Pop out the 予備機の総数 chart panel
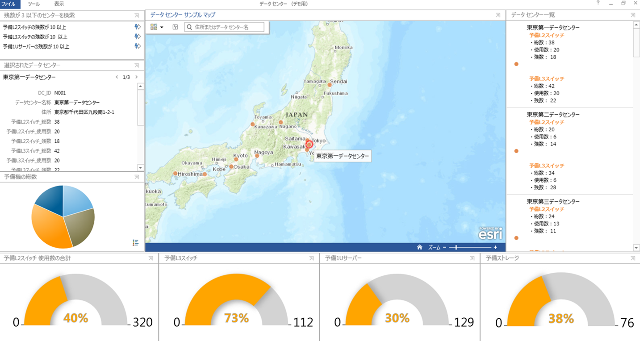Image resolution: width=640 pixels, height=341 pixels. 137,177
